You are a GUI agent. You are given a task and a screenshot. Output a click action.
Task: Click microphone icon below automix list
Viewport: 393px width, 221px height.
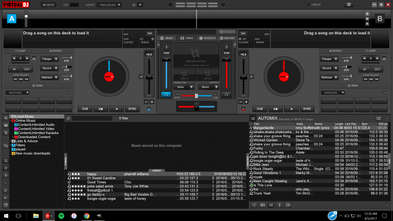pos(280,205)
